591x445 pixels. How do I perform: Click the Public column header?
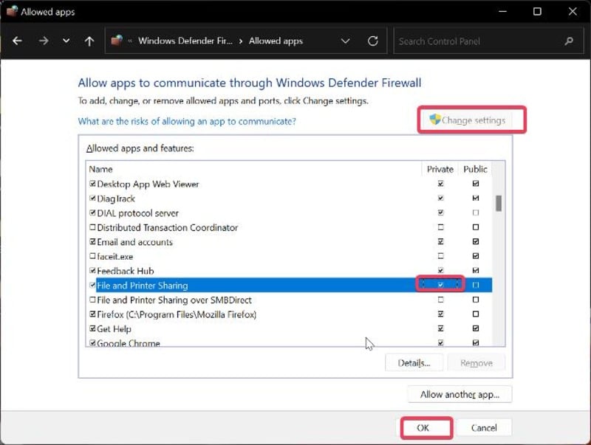point(475,169)
